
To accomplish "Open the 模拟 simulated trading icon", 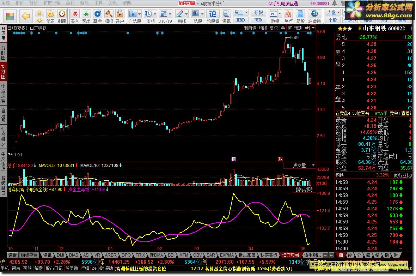I will pos(109,17).
